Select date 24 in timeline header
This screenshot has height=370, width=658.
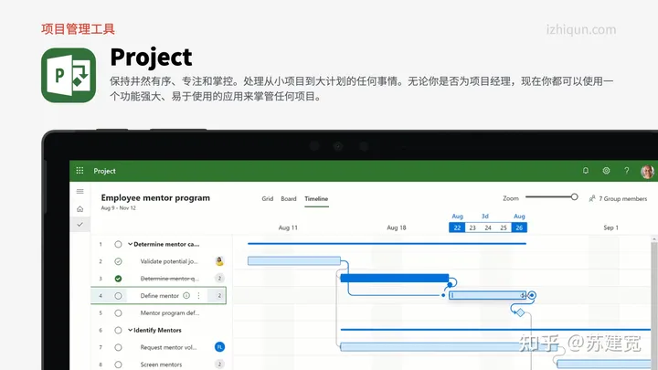[488, 227]
